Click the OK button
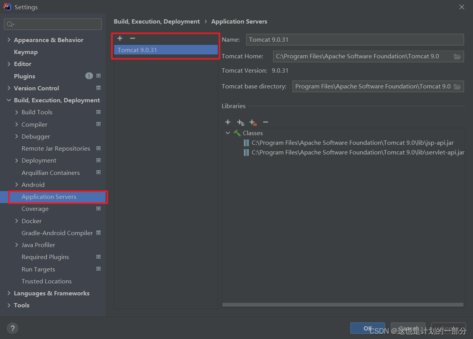 (367, 328)
